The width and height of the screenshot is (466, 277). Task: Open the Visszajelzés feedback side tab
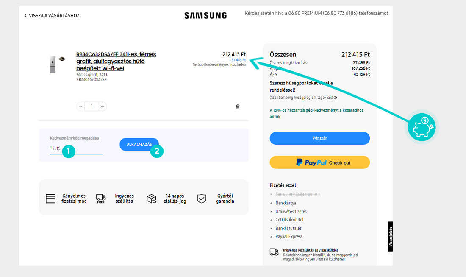click(390, 237)
